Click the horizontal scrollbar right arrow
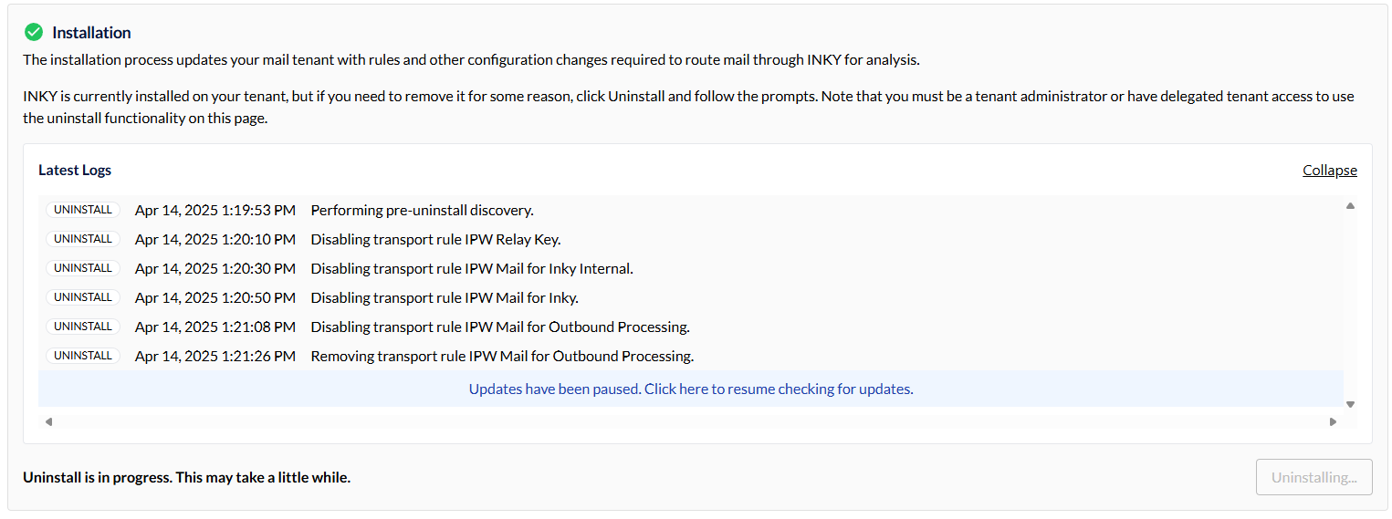Viewport: 1392px width, 519px height. click(1333, 421)
